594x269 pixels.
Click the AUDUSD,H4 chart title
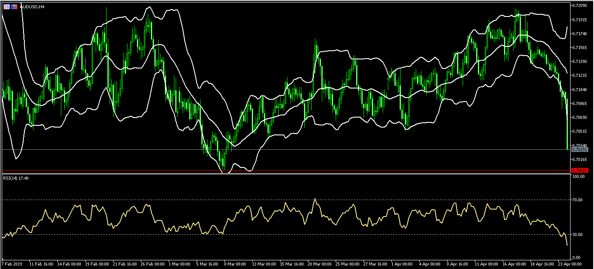point(32,7)
